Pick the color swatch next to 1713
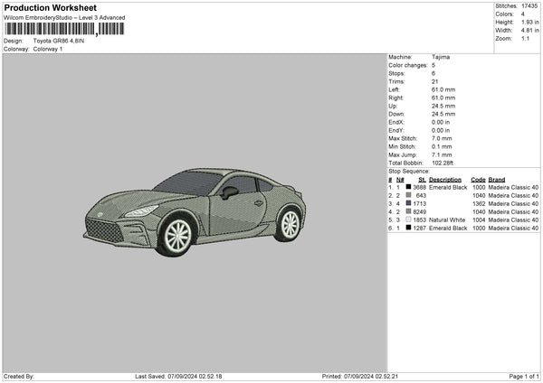This screenshot has height=383, width=543. pyautogui.click(x=409, y=203)
